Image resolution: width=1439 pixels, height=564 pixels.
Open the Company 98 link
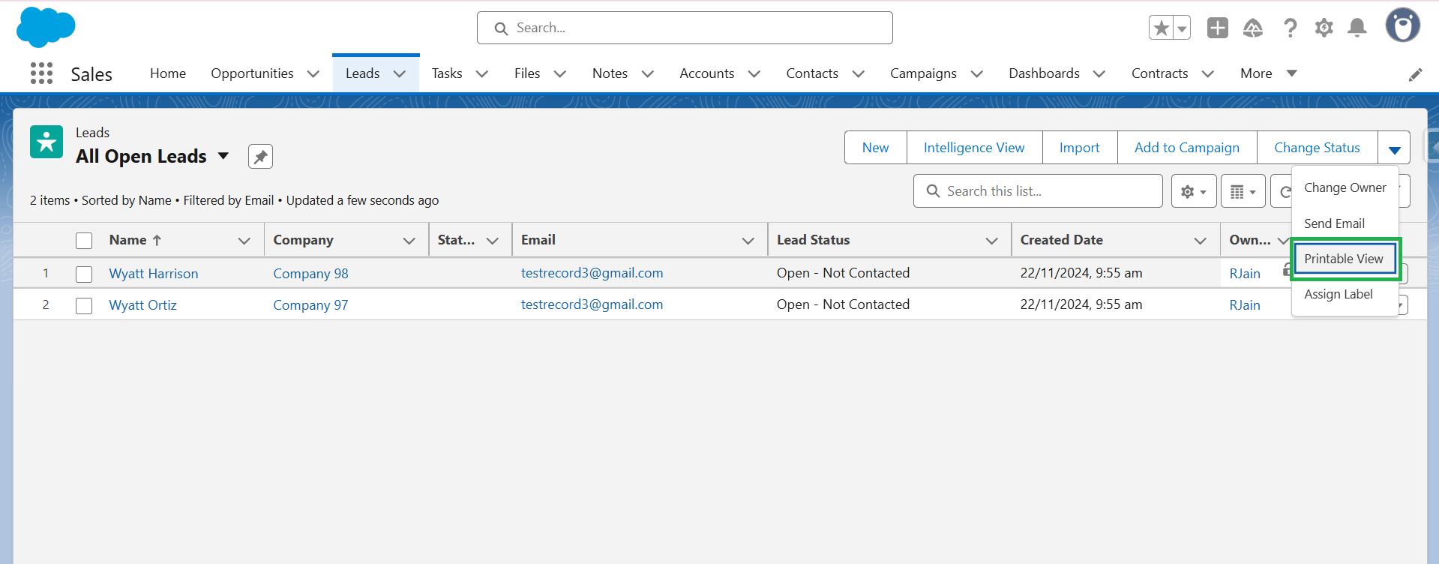coord(310,274)
